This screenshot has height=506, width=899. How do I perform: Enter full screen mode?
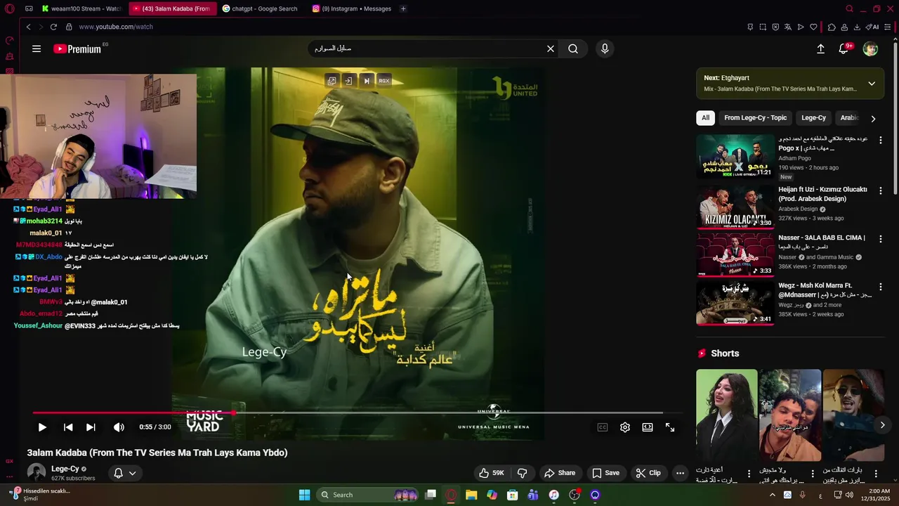point(670,427)
